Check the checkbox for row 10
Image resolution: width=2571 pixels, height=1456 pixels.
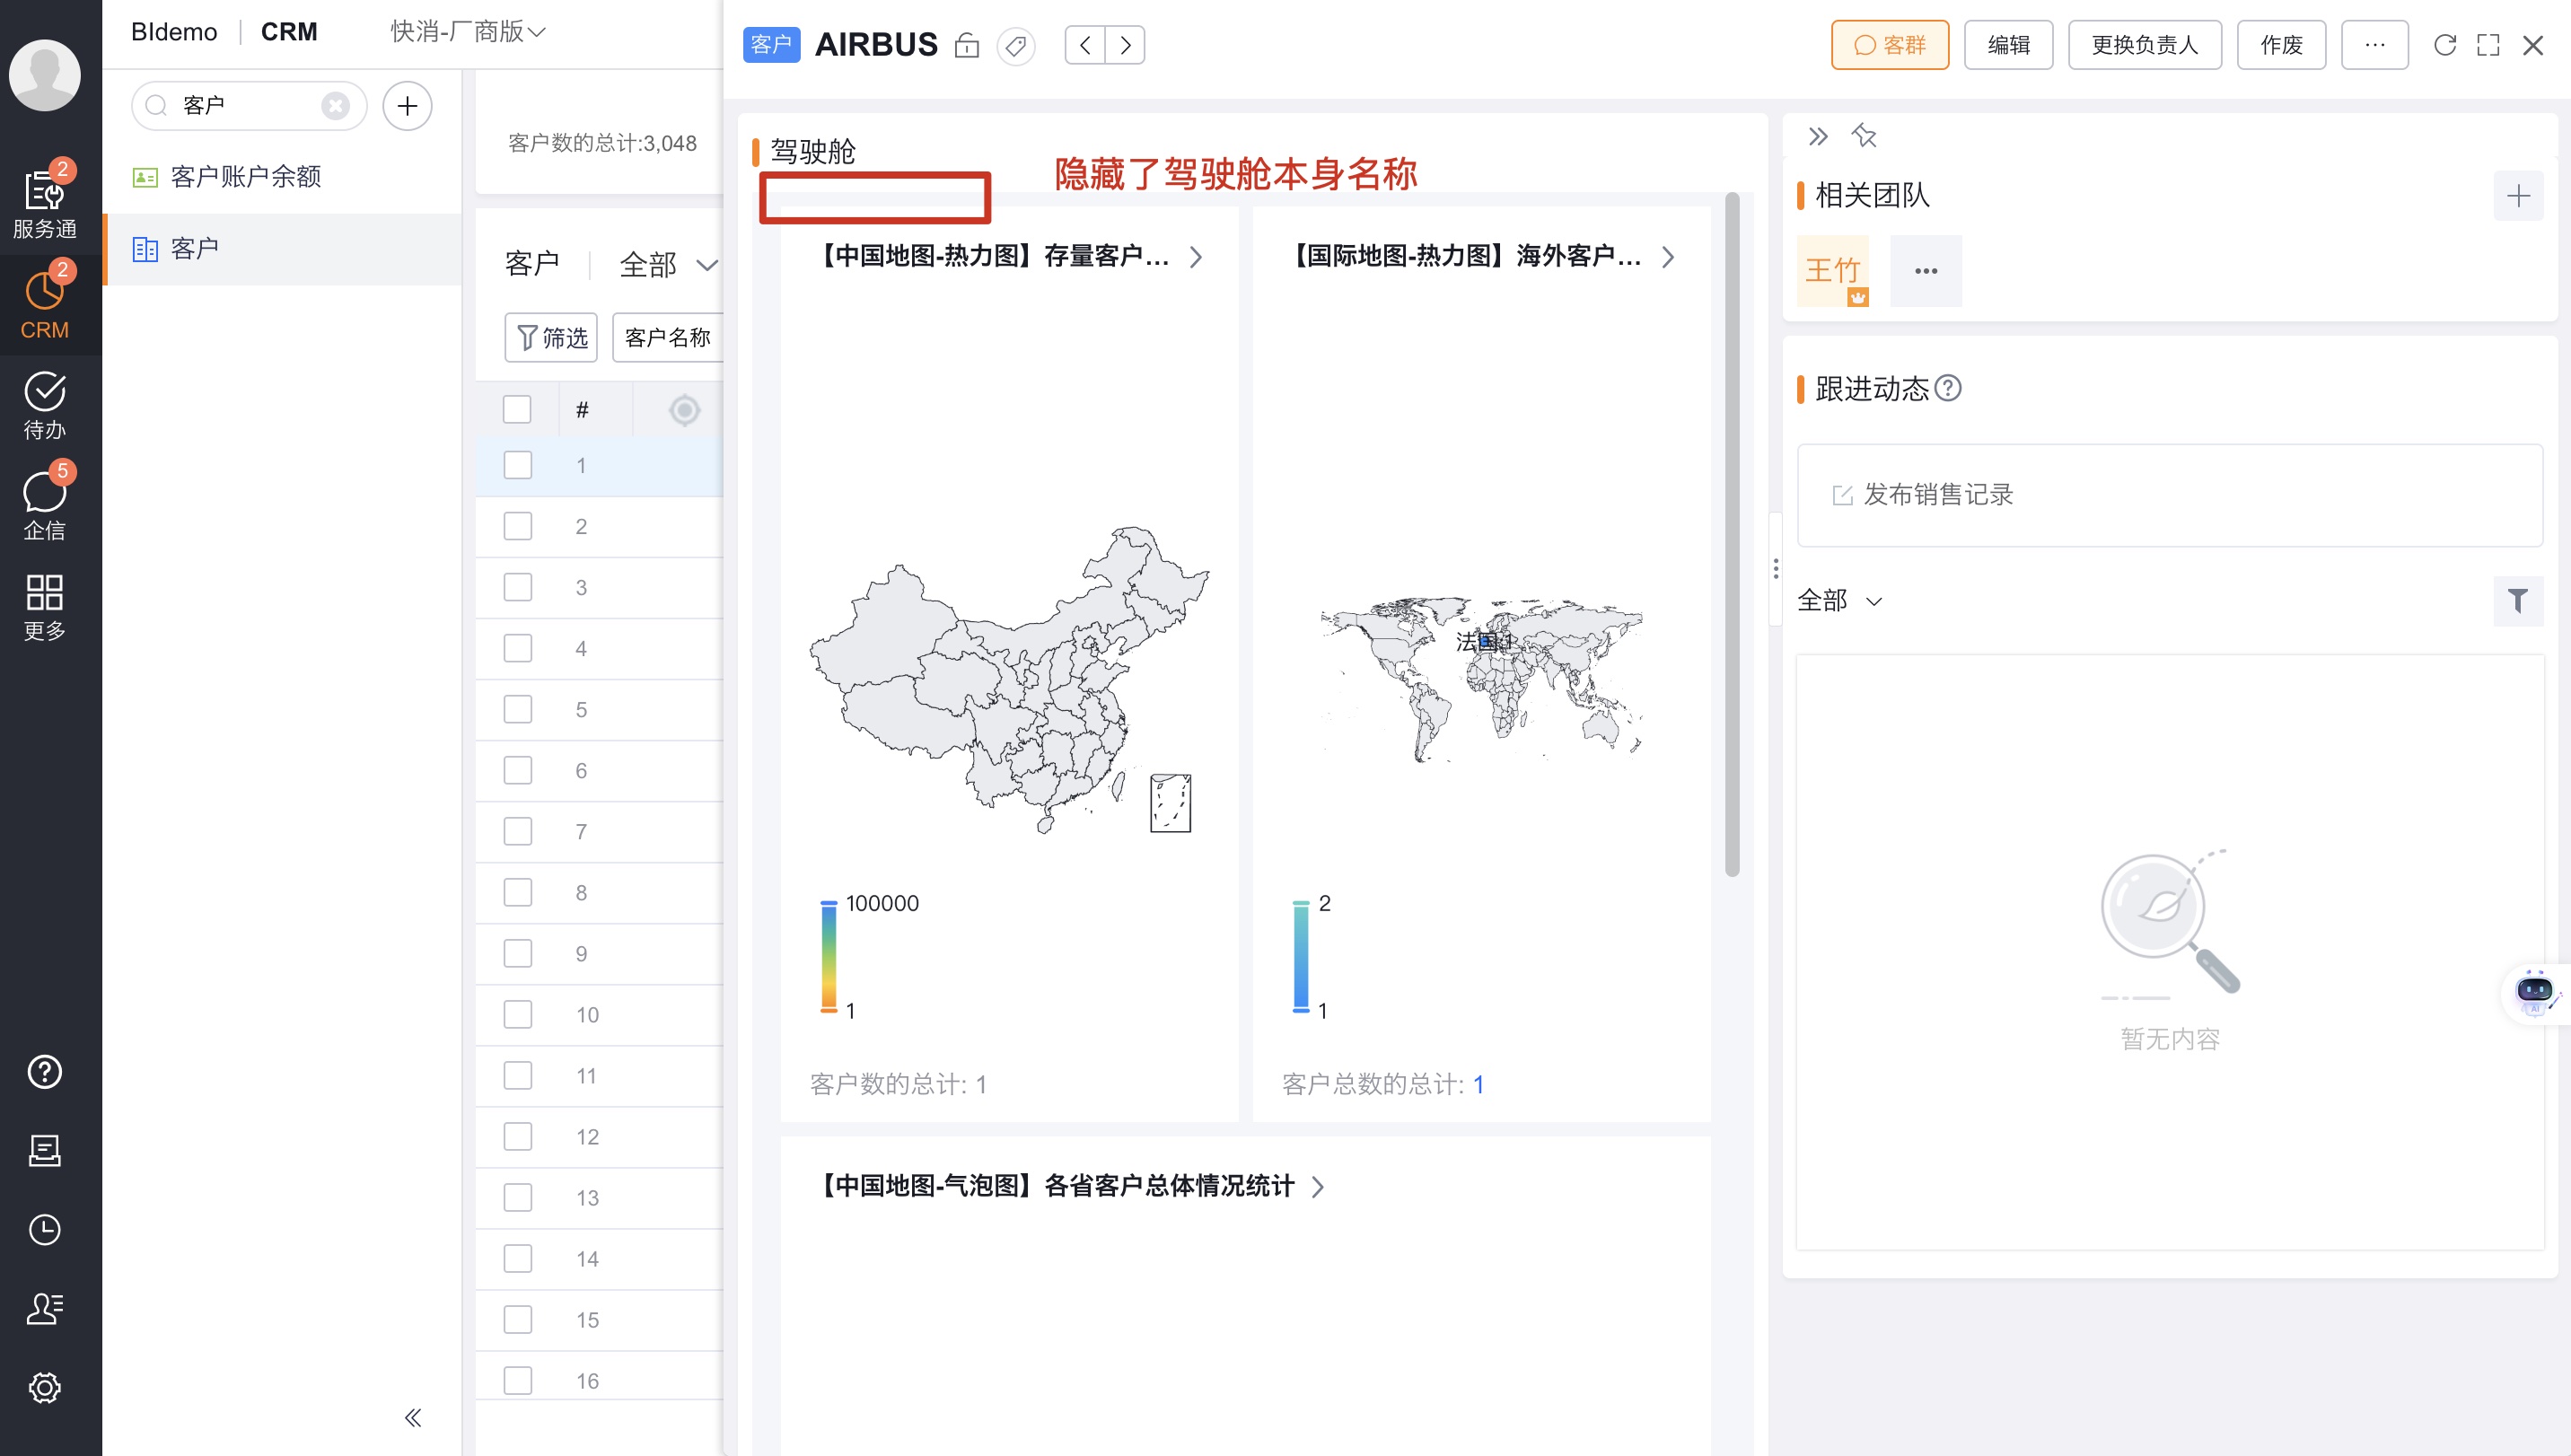[518, 1015]
